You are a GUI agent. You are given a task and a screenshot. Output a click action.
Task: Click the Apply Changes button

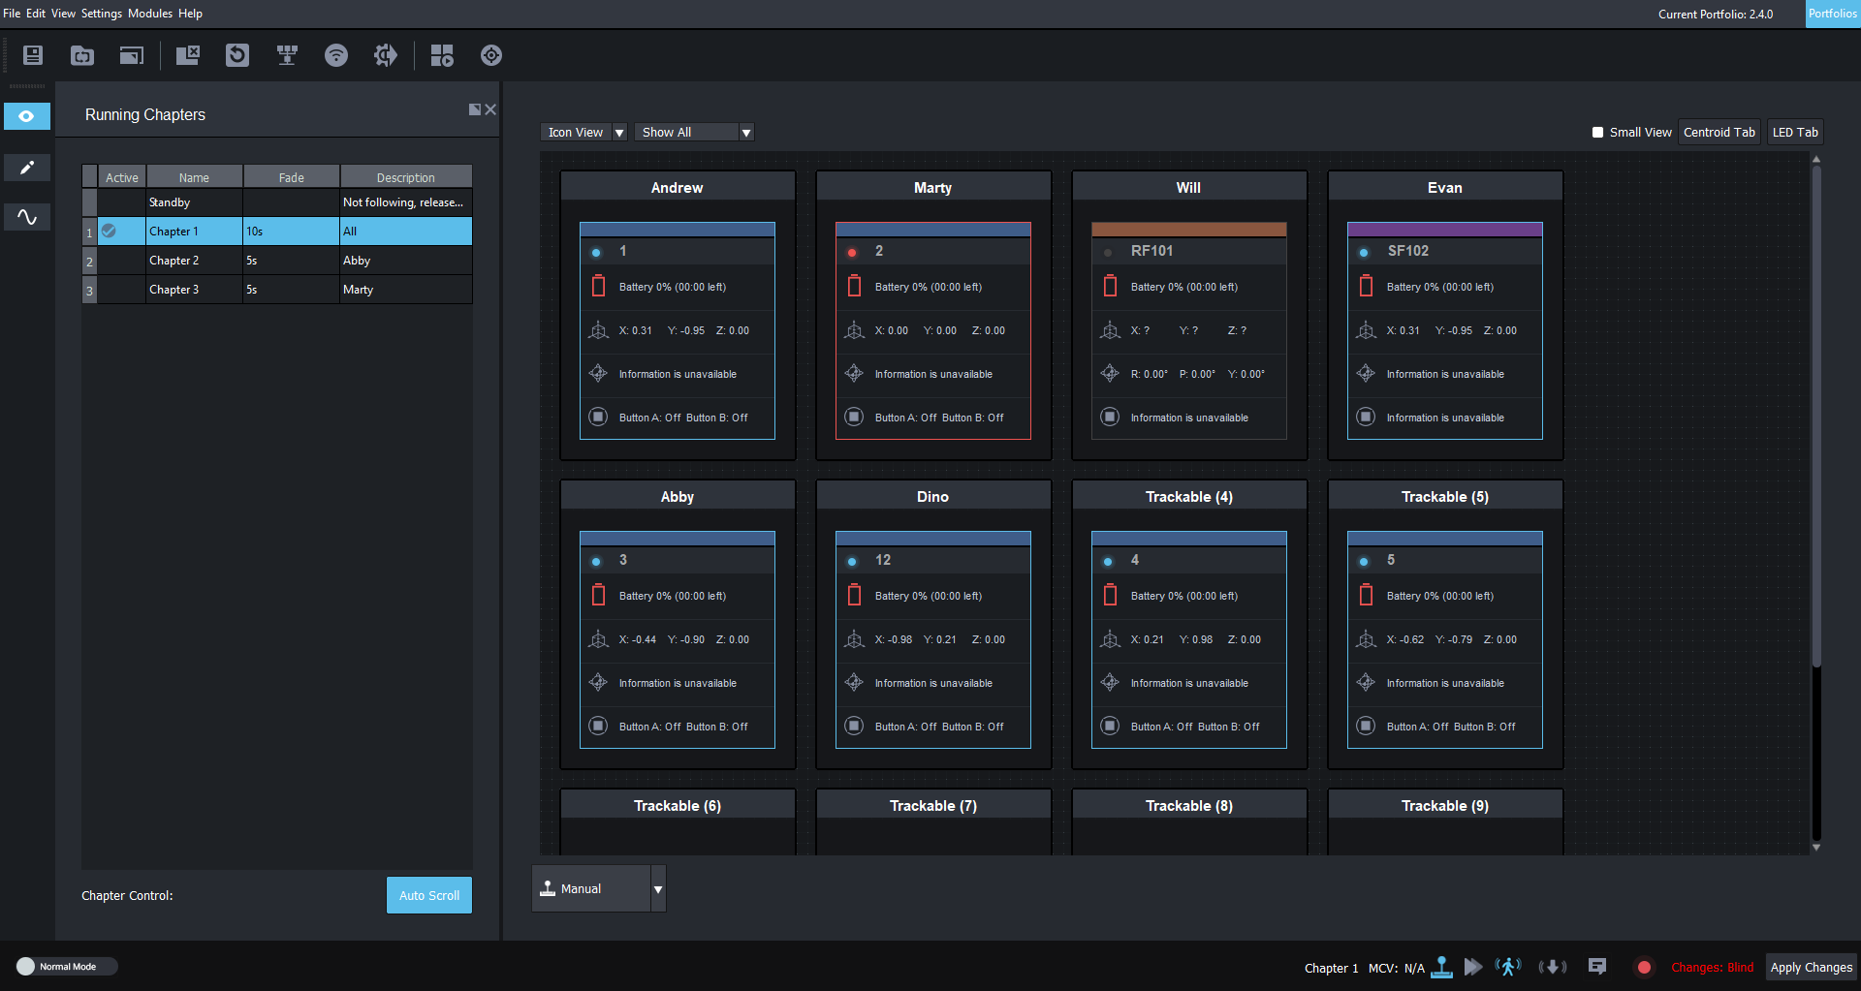tap(1811, 967)
